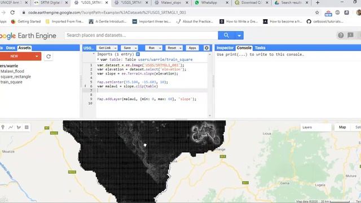This screenshot has width=361, height=203.
Task: Open the search options dropdown arrow
Action: (x=239, y=35)
